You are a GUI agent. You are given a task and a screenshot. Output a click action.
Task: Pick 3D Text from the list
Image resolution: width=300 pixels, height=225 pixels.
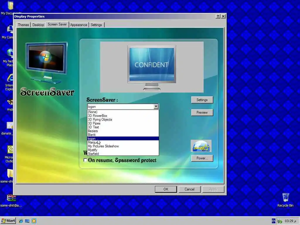click(123, 127)
